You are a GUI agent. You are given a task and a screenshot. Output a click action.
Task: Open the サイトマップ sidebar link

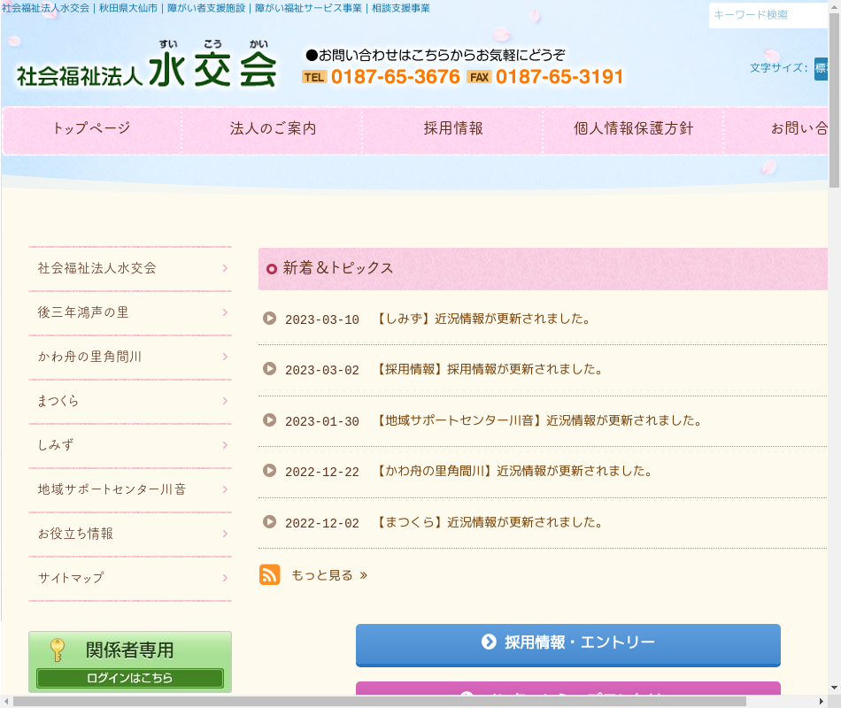click(x=71, y=578)
